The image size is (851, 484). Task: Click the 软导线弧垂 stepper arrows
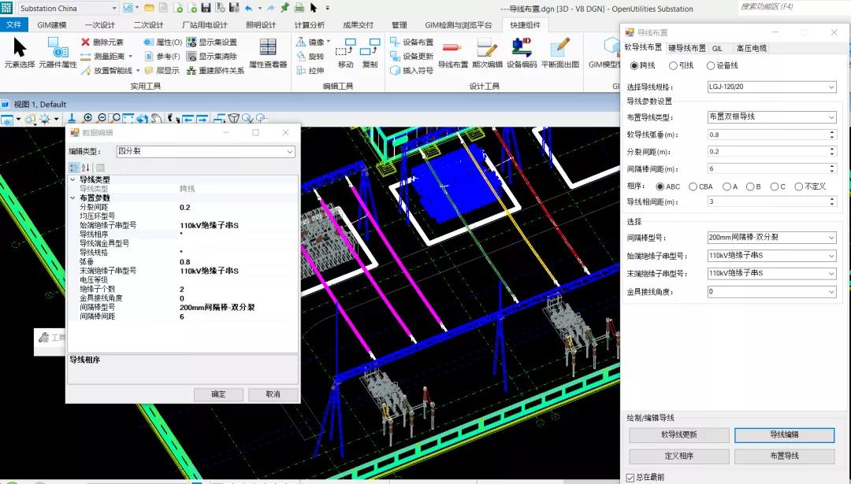(x=832, y=135)
